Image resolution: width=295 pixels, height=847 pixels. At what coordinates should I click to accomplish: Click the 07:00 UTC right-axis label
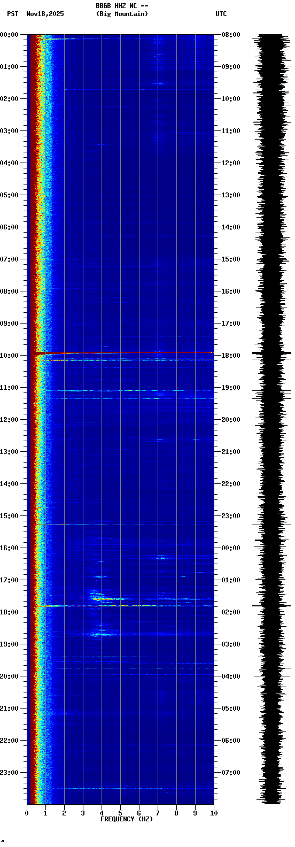click(231, 773)
